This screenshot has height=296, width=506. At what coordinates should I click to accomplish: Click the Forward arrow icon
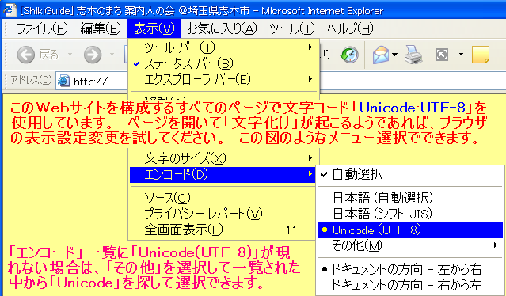[x=93, y=54]
